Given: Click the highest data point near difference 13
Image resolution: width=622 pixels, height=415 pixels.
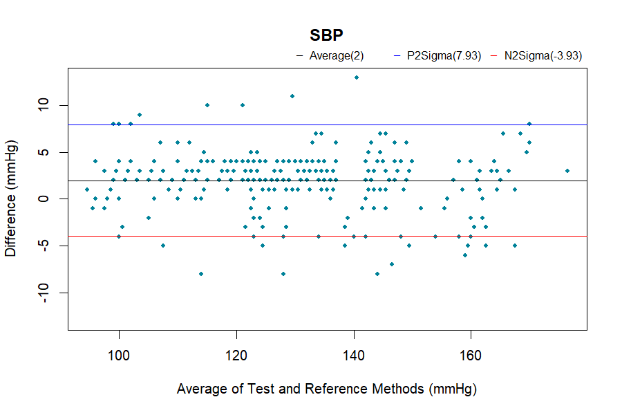Looking at the screenshot, I should [357, 77].
